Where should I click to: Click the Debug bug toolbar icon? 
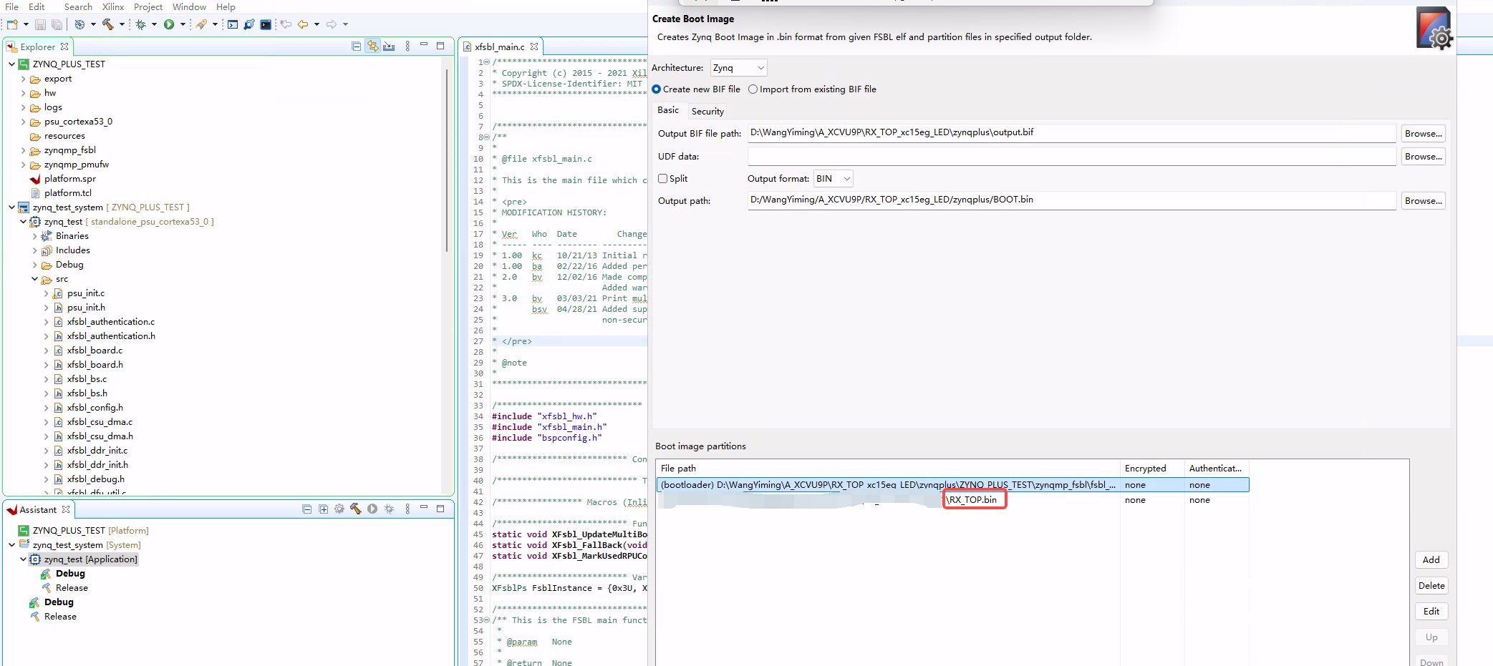[x=141, y=24]
